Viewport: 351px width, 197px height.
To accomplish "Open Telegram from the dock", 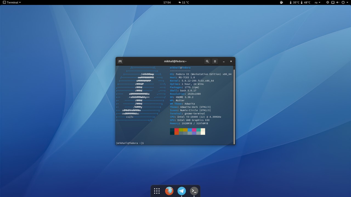I will 182,191.
